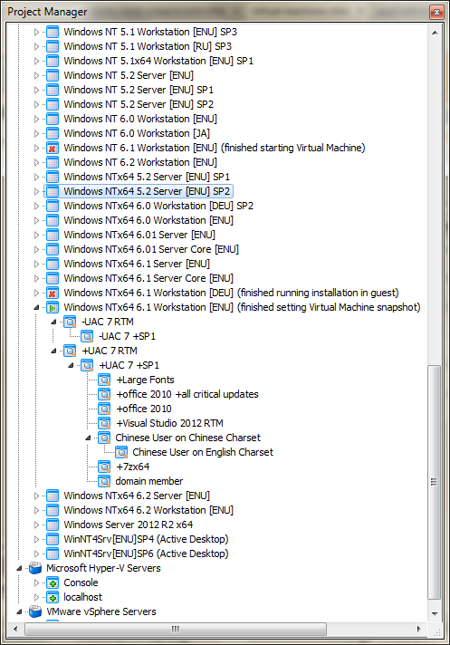Click the VM icon of Windows Server 2012 R2 x64

[x=53, y=525]
